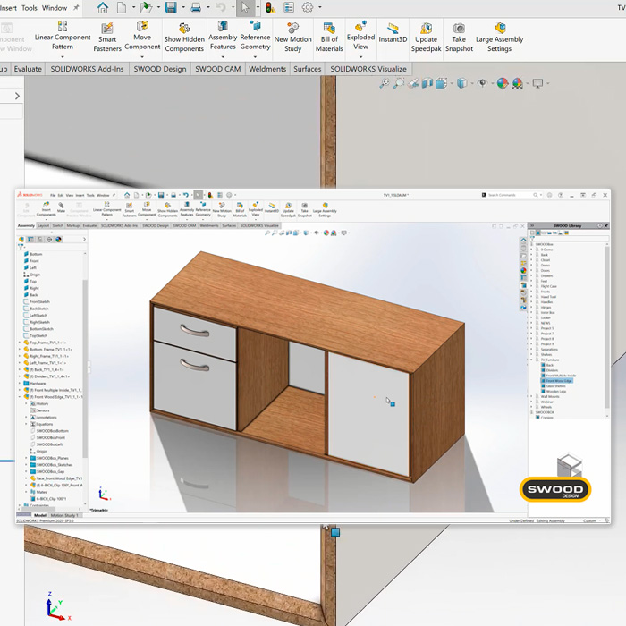The width and height of the screenshot is (626, 626).
Task: Click Smart Fasteners in the magnified ribbon
Action: pyautogui.click(x=107, y=38)
